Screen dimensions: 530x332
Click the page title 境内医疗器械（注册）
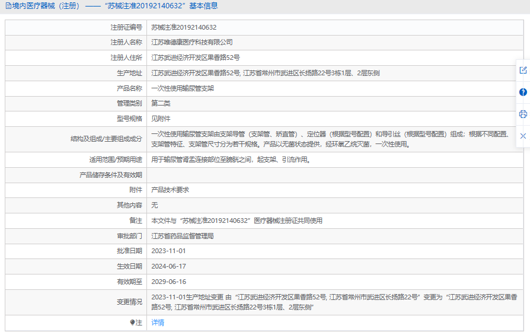click(46, 6)
